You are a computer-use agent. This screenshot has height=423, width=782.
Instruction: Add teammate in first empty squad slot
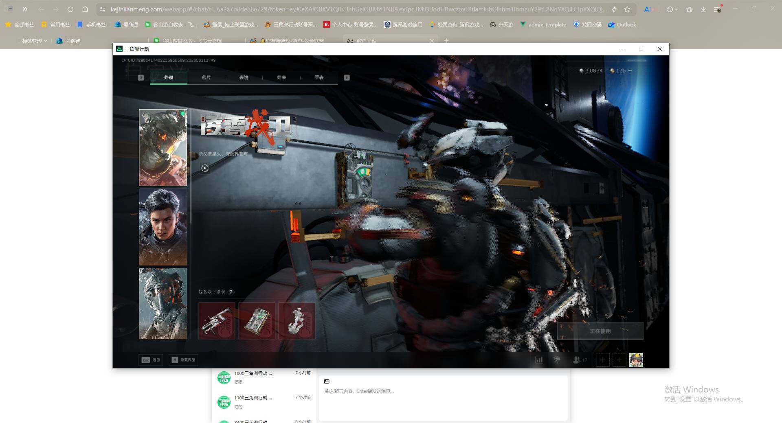tap(602, 360)
